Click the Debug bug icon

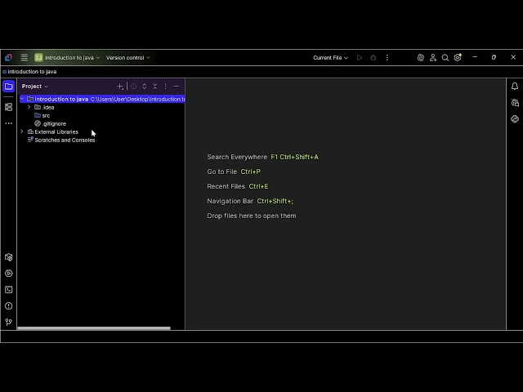click(x=373, y=58)
